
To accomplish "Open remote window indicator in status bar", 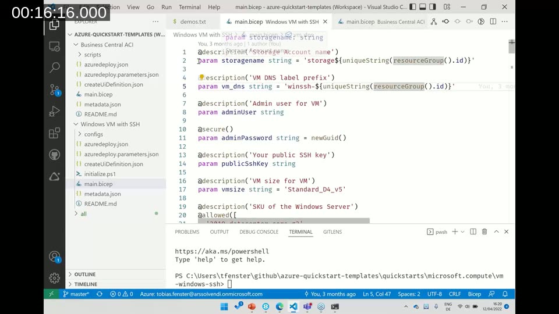I will pos(51,294).
